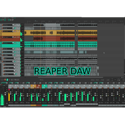This screenshot has width=125, height=125.
Task: Click the teal mixer strip volume fader
Action: [44, 95]
